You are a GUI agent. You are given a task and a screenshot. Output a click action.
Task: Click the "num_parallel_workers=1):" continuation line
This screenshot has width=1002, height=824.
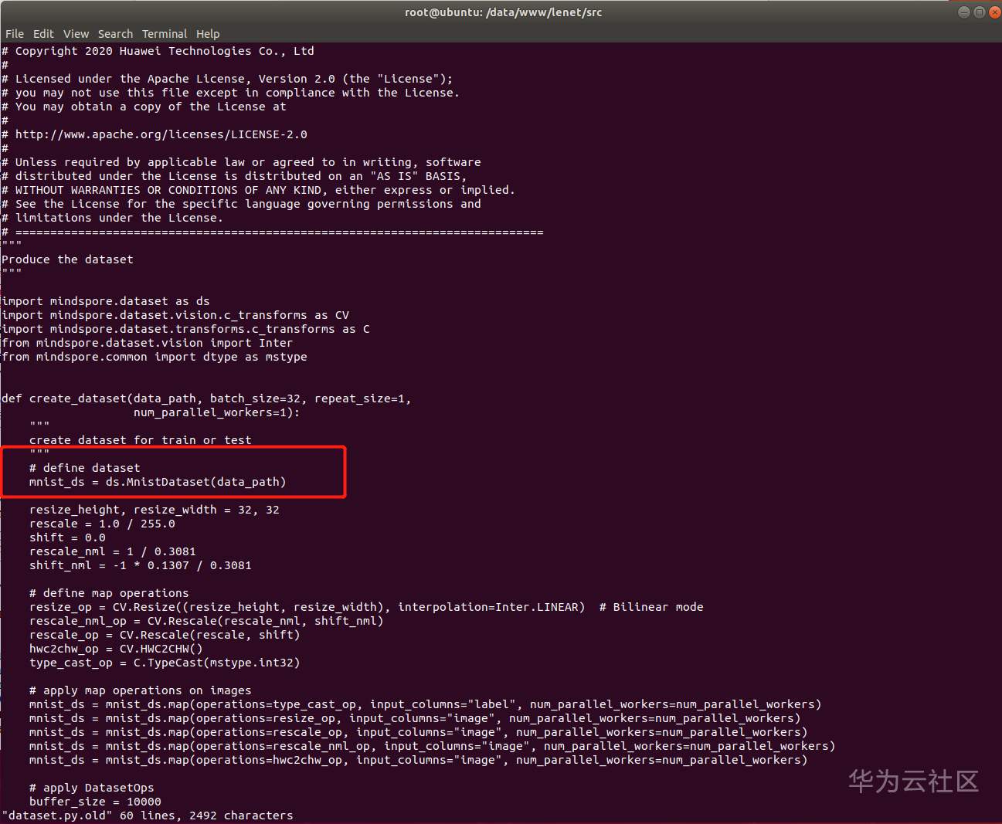(x=216, y=412)
